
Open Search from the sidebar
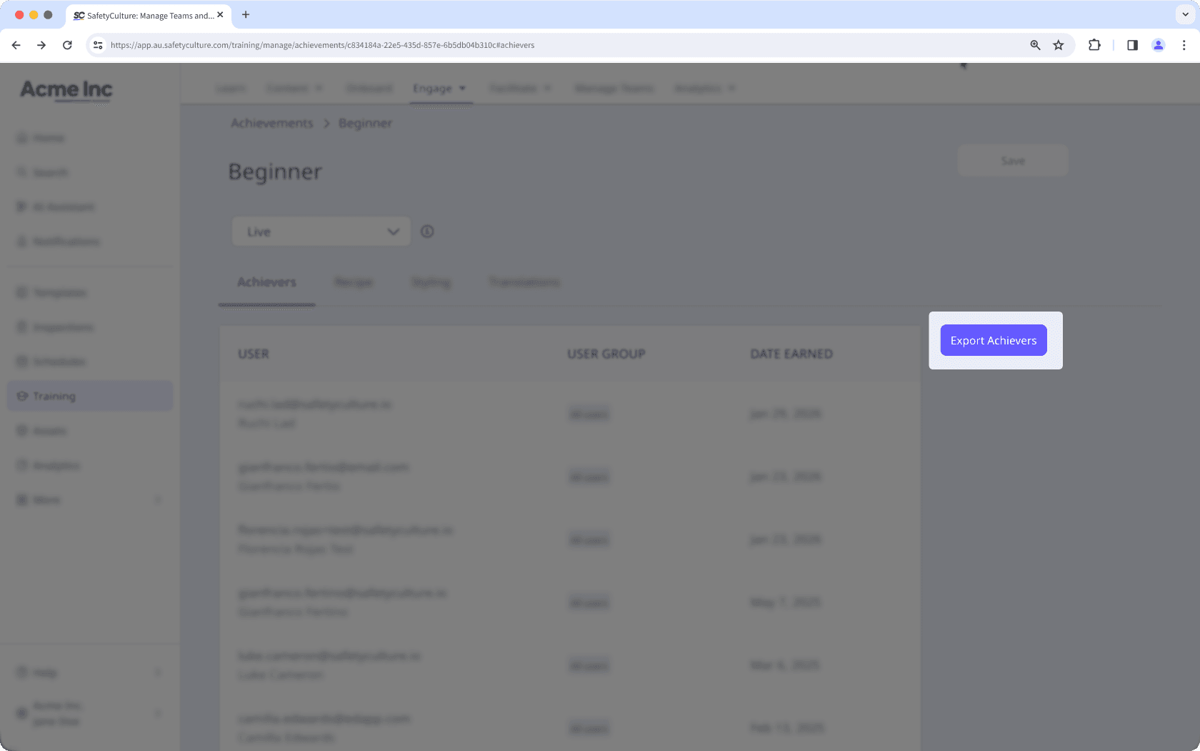[50, 171]
